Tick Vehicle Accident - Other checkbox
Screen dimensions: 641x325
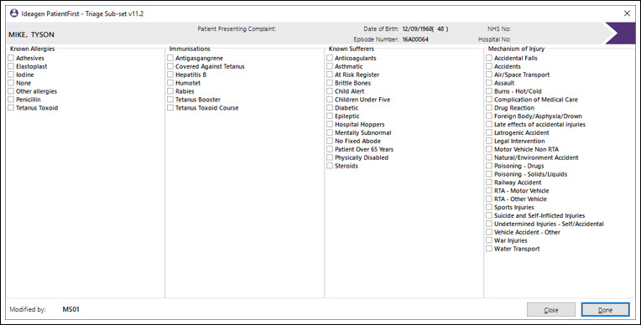[x=489, y=232]
